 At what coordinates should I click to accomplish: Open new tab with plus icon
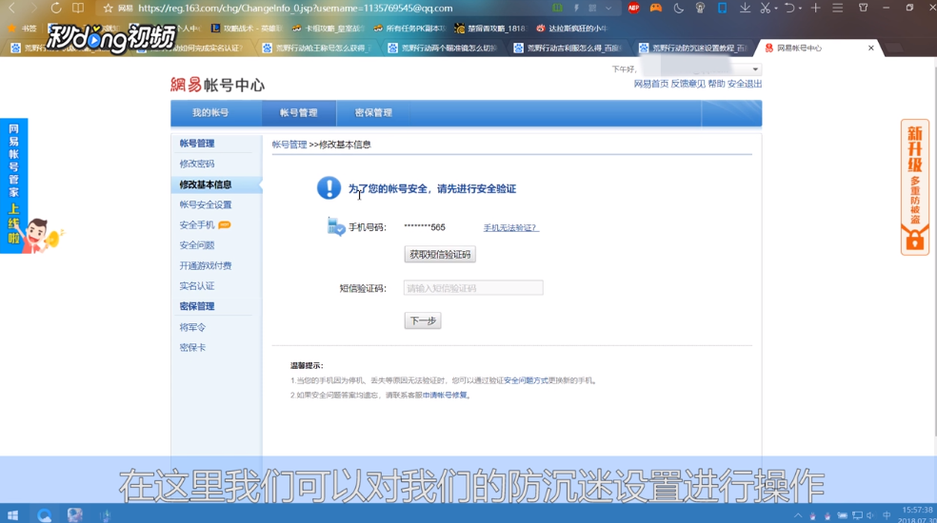coord(816,8)
